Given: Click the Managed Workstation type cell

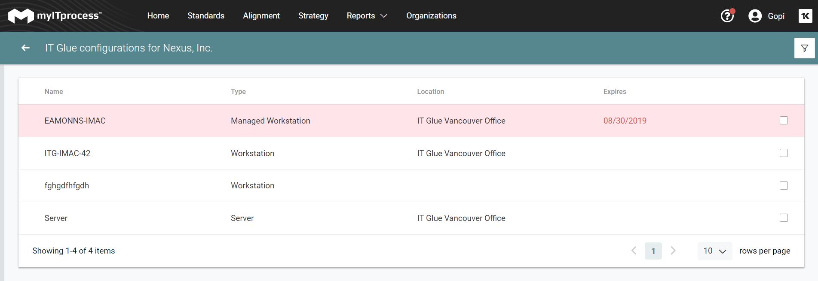Looking at the screenshot, I should point(270,121).
